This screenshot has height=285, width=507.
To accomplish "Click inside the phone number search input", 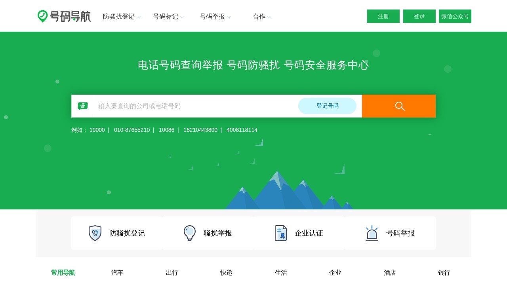I will 194,106.
